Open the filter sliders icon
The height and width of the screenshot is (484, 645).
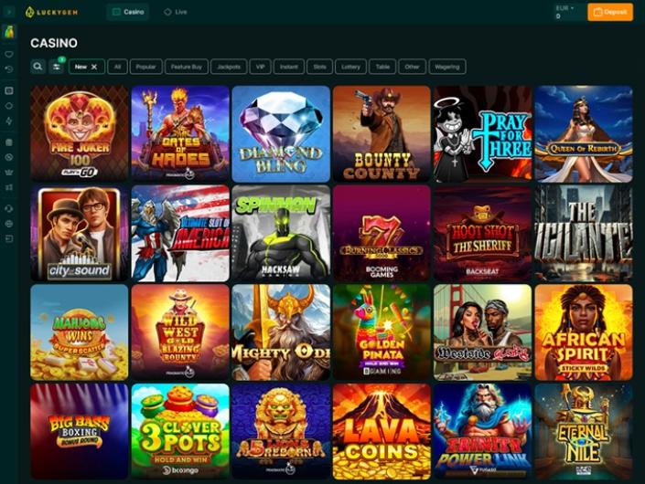(56, 67)
